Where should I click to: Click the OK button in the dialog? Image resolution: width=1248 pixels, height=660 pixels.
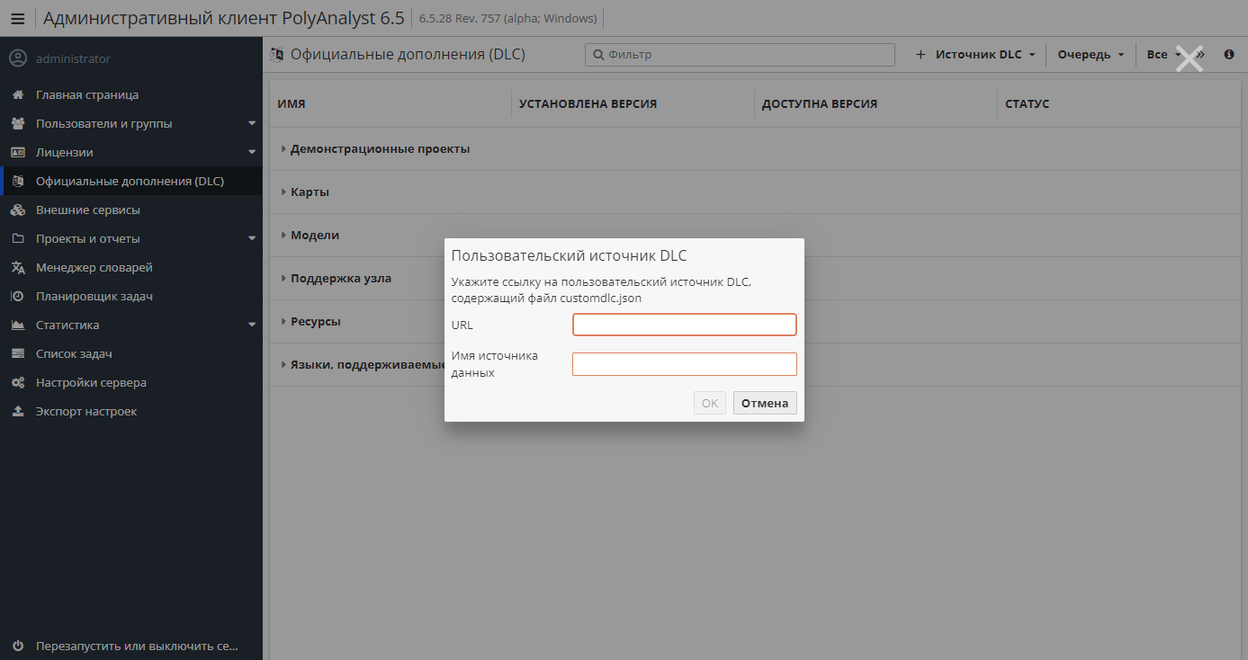pos(710,403)
